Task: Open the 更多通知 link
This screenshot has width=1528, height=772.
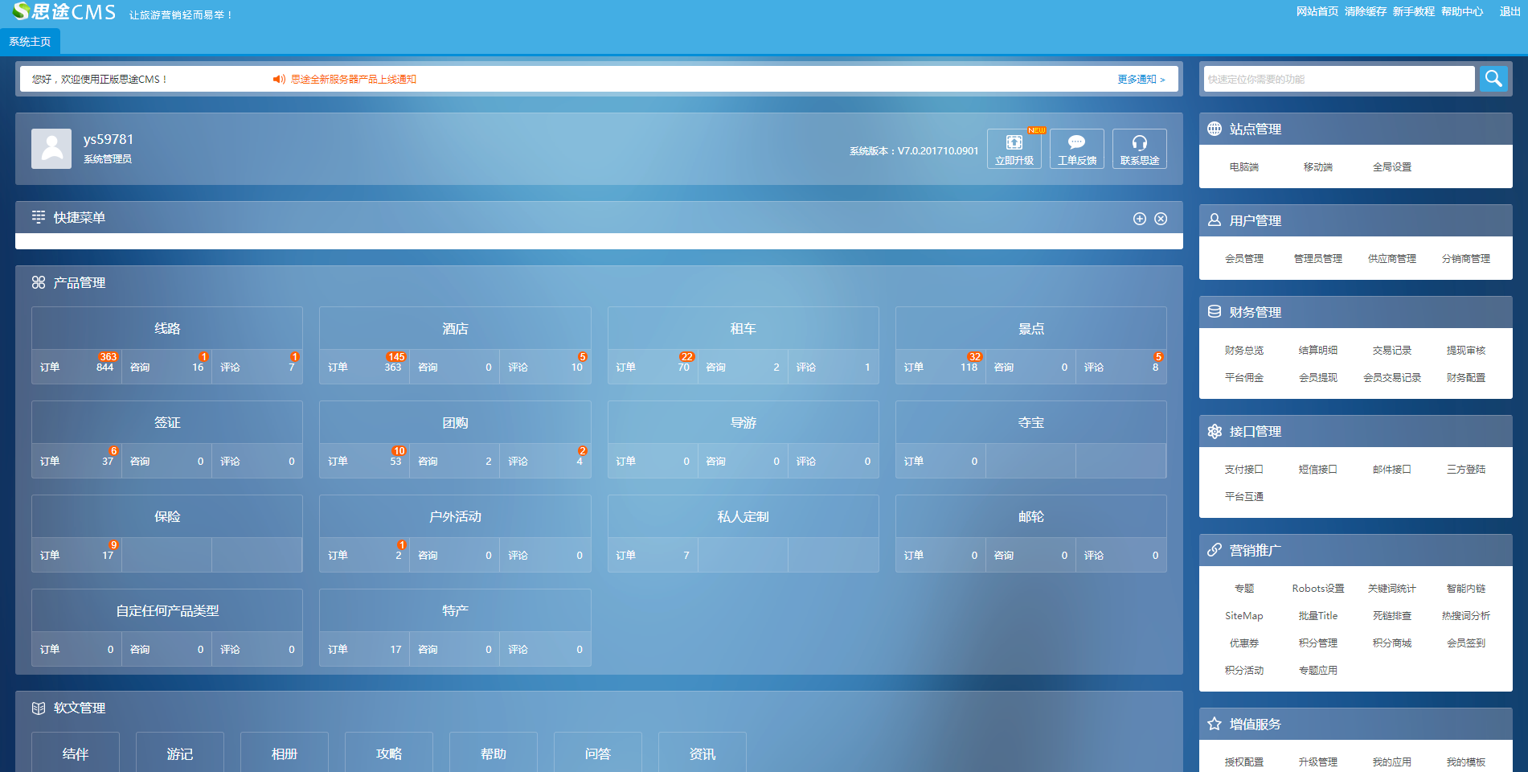Action: [1141, 79]
